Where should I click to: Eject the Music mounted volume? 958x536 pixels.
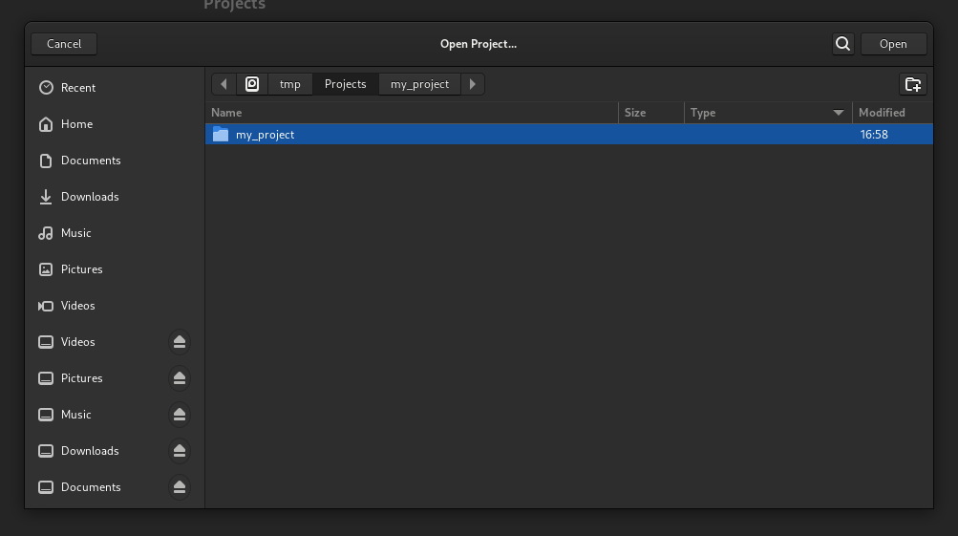(x=179, y=415)
